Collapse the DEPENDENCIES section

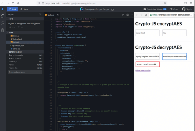pyautogui.click(x=8, y=52)
